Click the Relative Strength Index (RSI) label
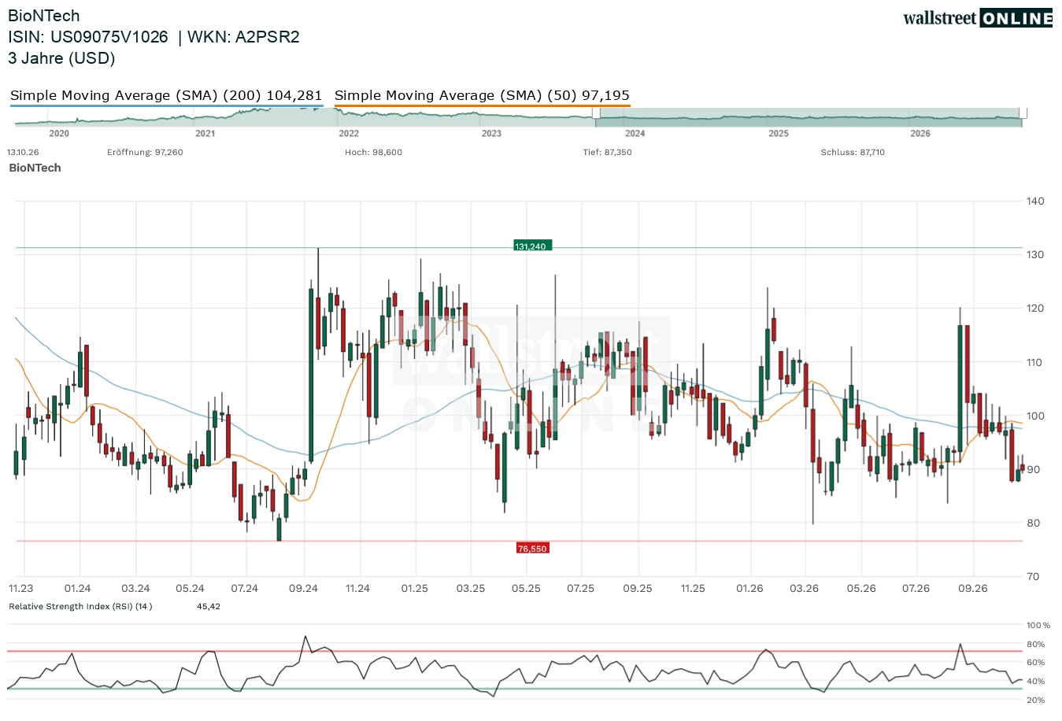Viewport: 1062px width, 721px height. (x=80, y=607)
